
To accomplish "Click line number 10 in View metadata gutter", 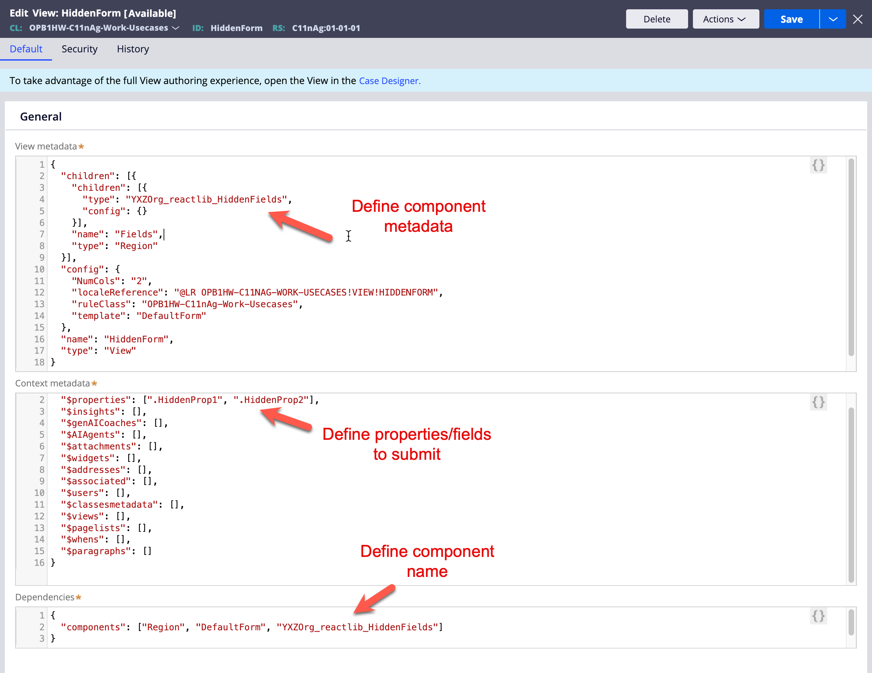I will [39, 269].
